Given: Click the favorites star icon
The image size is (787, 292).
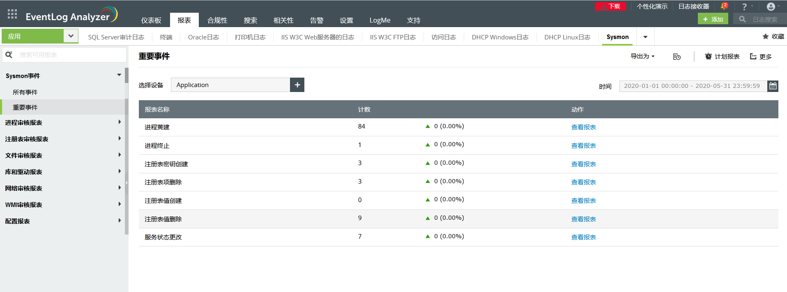Looking at the screenshot, I should tap(766, 37).
